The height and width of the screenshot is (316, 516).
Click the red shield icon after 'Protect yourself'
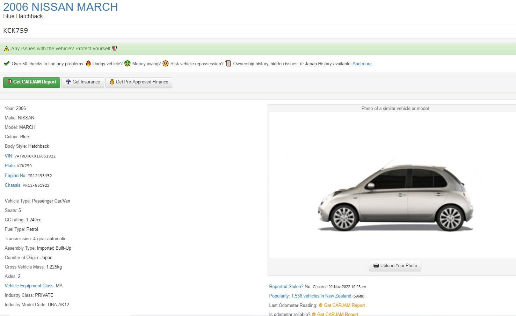click(115, 49)
